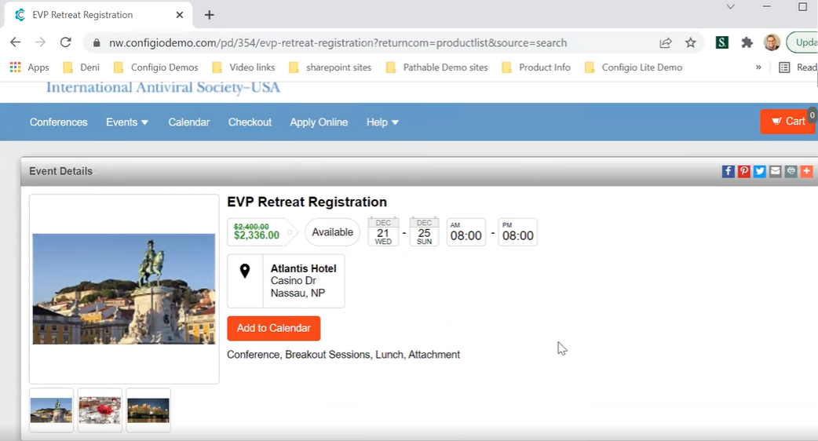This screenshot has width=818, height=441.
Task: Print the event details page
Action: [x=791, y=171]
